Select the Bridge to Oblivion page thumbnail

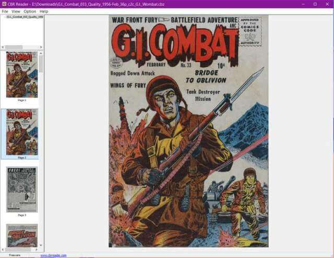(22, 235)
